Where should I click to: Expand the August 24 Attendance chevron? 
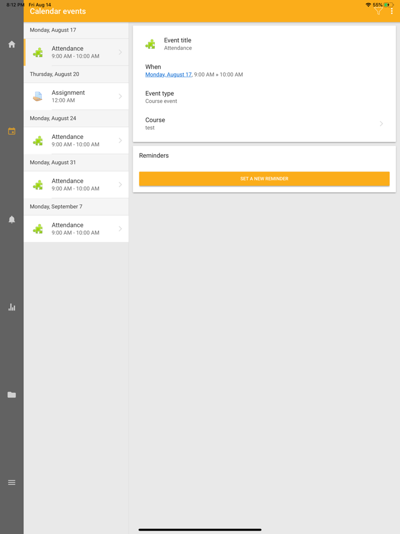coord(120,140)
